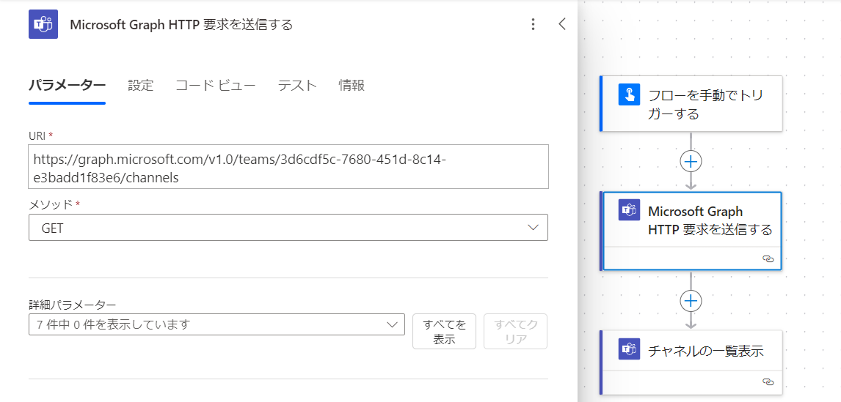Open the three-dot more options menu

(x=533, y=24)
